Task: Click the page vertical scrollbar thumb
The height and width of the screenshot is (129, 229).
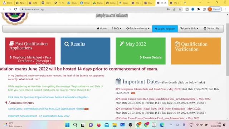Action: pyautogui.click(x=228, y=50)
